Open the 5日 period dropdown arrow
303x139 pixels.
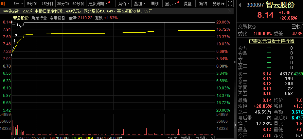pos(22,4)
